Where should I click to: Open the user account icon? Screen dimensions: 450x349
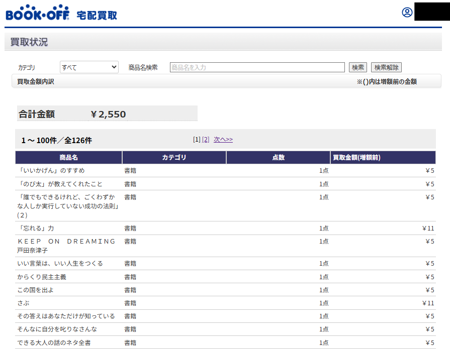(x=407, y=13)
